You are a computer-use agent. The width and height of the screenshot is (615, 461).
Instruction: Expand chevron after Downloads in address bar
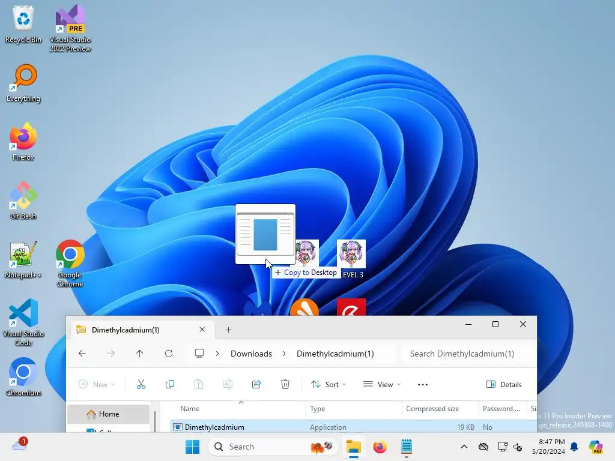pos(284,354)
